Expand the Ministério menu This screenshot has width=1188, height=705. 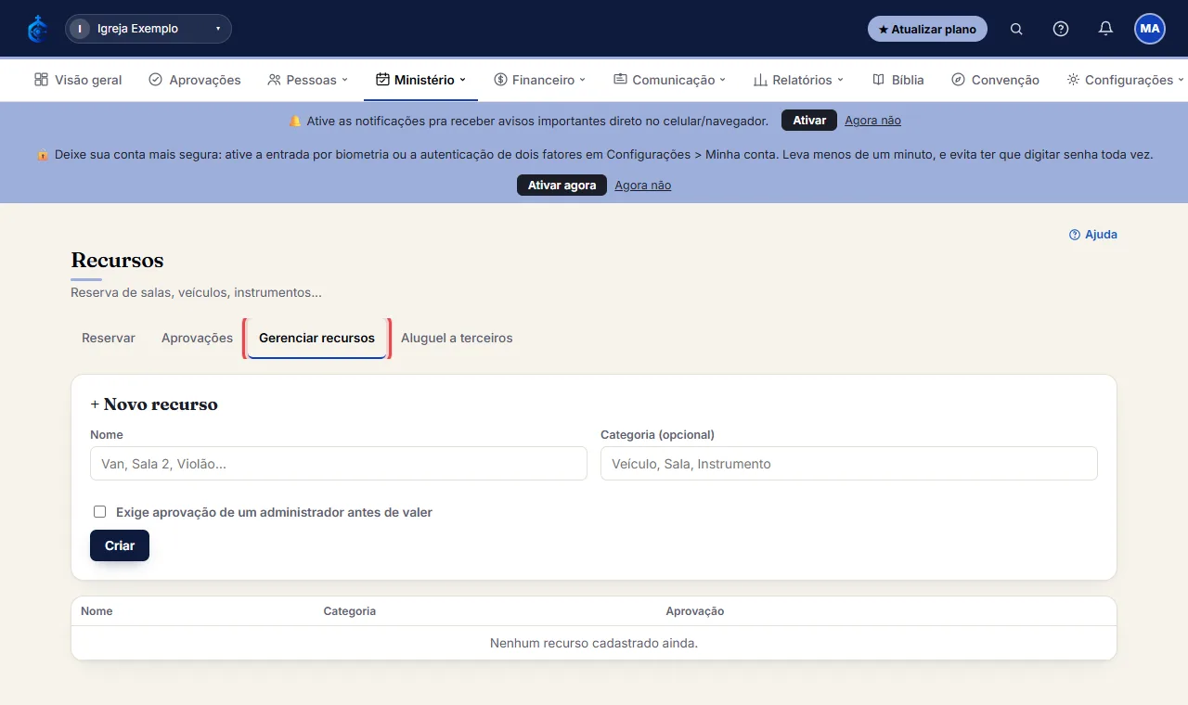click(x=420, y=80)
